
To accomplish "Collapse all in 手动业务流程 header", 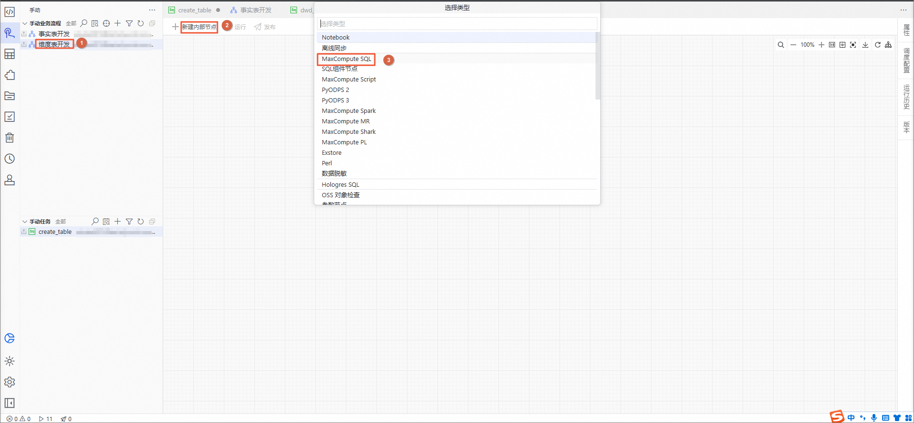I will [x=152, y=23].
